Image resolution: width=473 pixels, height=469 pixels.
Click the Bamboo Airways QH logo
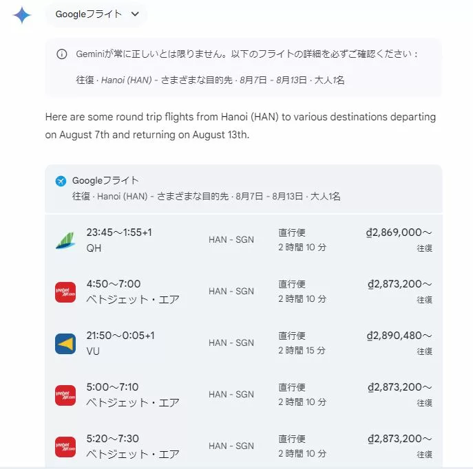(65, 241)
